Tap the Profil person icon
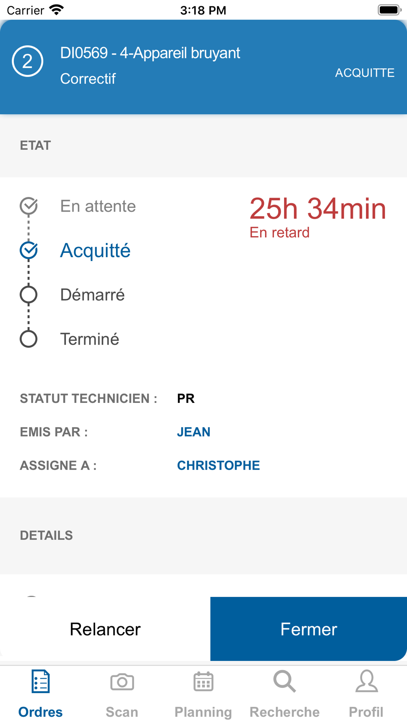This screenshot has height=725, width=407. coord(366,682)
